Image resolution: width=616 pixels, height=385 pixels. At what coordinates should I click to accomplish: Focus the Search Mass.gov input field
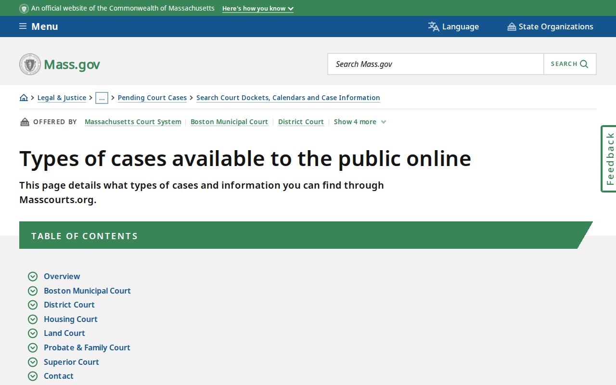coord(436,64)
